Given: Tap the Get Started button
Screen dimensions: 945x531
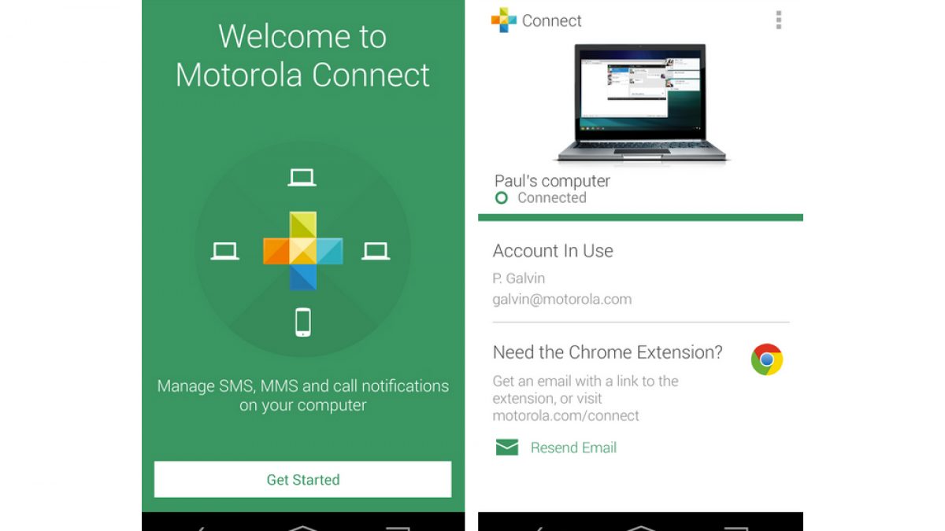Looking at the screenshot, I should click(302, 479).
